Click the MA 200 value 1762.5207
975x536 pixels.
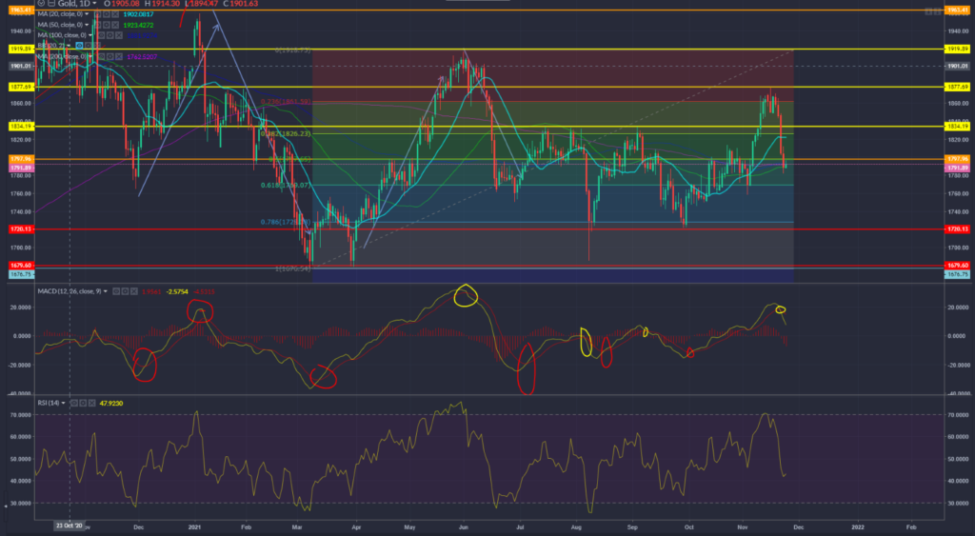(142, 56)
